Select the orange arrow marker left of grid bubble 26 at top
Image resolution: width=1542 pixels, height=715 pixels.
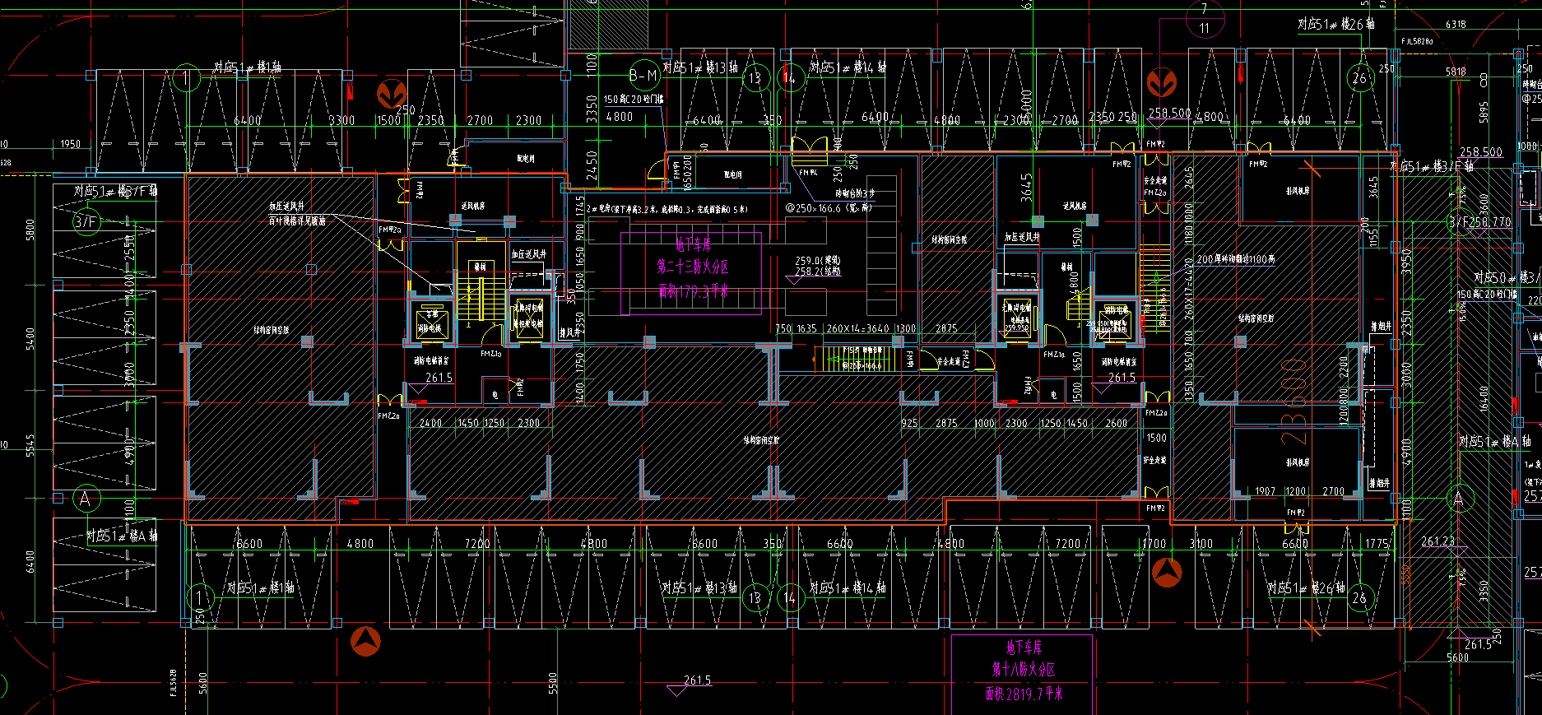pos(1162,82)
